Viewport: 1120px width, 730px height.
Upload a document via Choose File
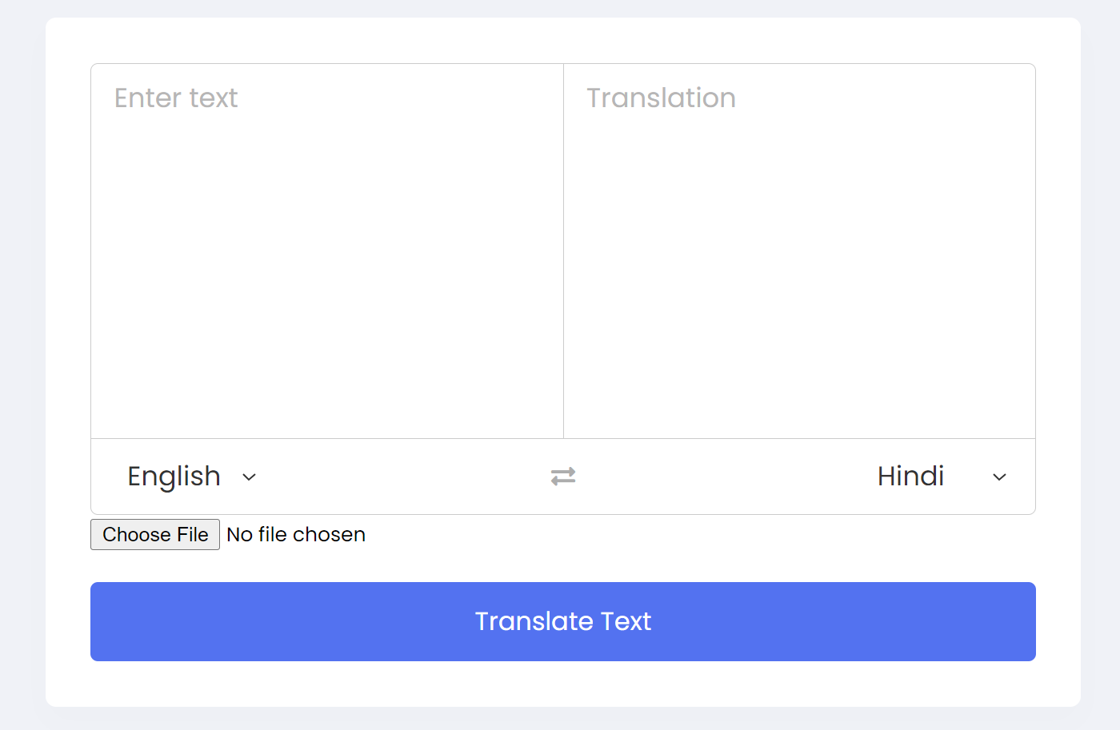(x=155, y=535)
